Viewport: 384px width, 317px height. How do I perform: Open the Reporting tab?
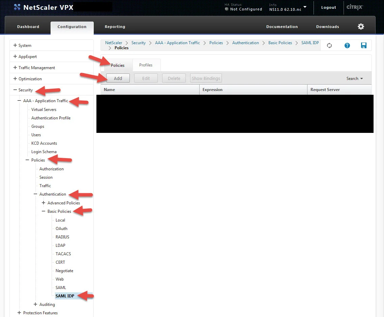(x=115, y=27)
